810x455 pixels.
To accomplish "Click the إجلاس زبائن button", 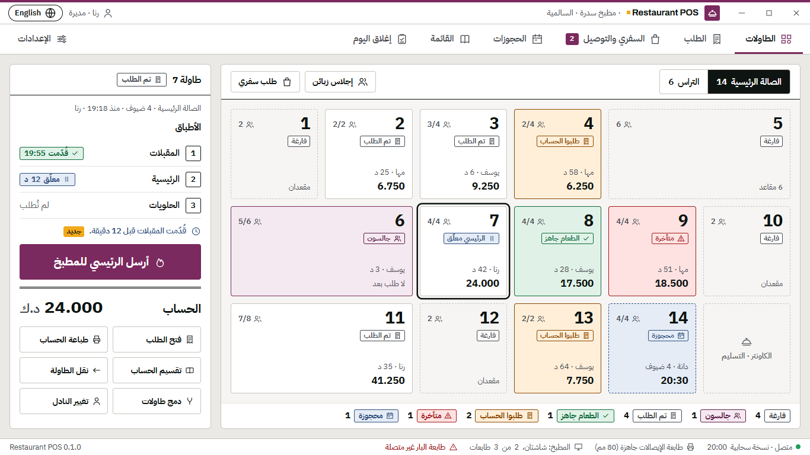I will coord(340,82).
